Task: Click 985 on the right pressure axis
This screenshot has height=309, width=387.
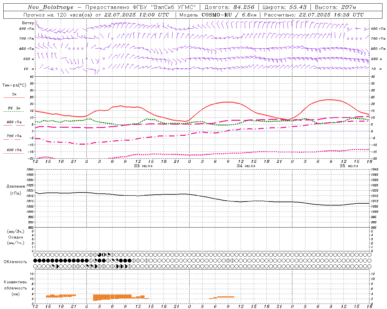Action: [374, 228]
